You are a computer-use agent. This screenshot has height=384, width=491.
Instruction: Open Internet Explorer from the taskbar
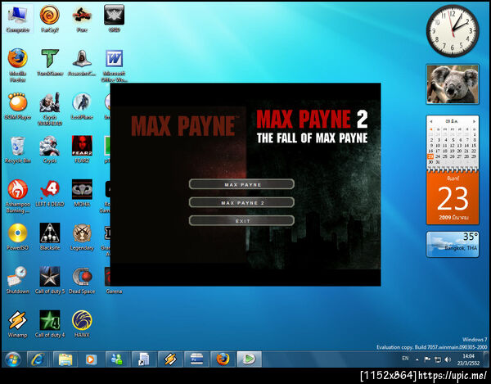point(38,359)
